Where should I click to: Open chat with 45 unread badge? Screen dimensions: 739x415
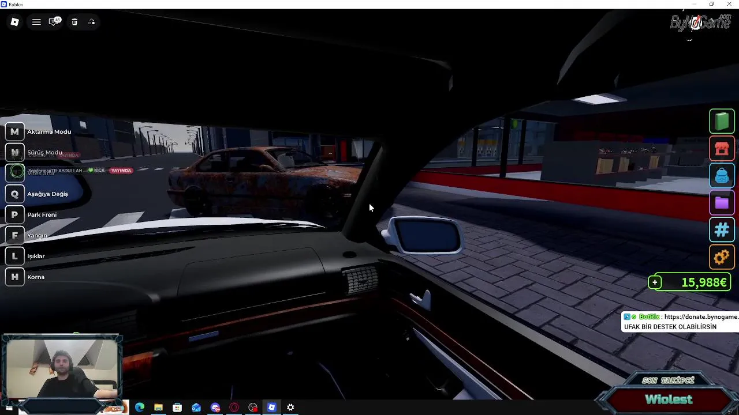coord(54,22)
